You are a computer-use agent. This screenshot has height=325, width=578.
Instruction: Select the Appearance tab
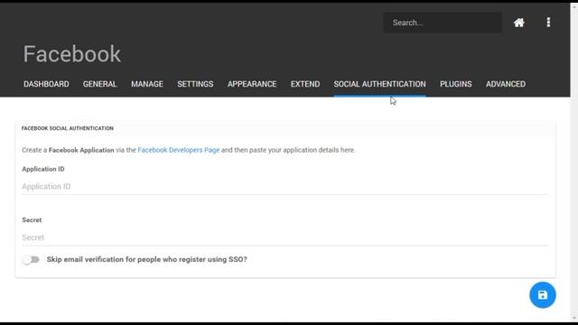click(252, 84)
